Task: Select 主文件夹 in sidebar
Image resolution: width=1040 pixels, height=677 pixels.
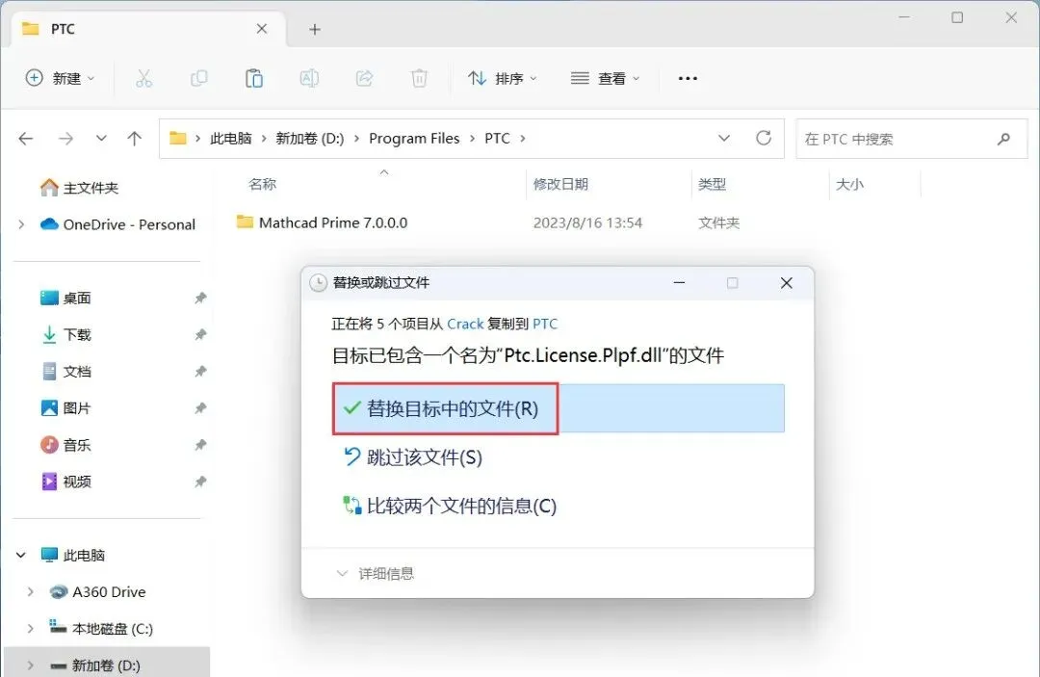Action: (x=80, y=188)
